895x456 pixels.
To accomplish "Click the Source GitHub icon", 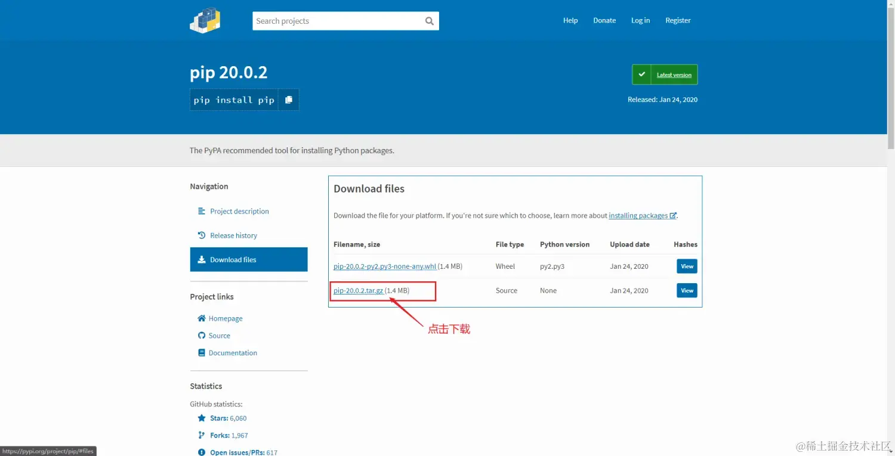I will (x=202, y=336).
